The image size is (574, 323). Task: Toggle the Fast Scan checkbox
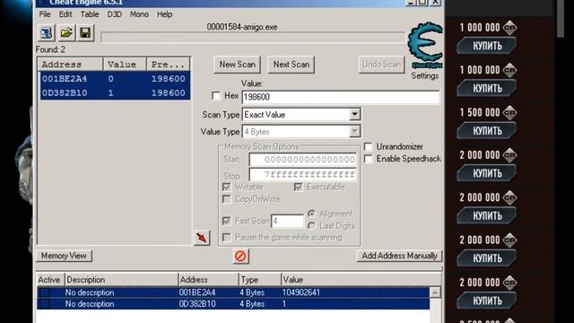click(227, 221)
